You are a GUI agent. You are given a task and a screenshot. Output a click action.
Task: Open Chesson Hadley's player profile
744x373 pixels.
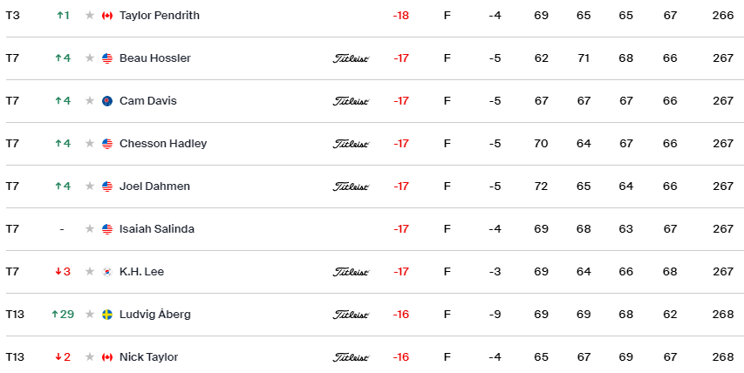[163, 144]
